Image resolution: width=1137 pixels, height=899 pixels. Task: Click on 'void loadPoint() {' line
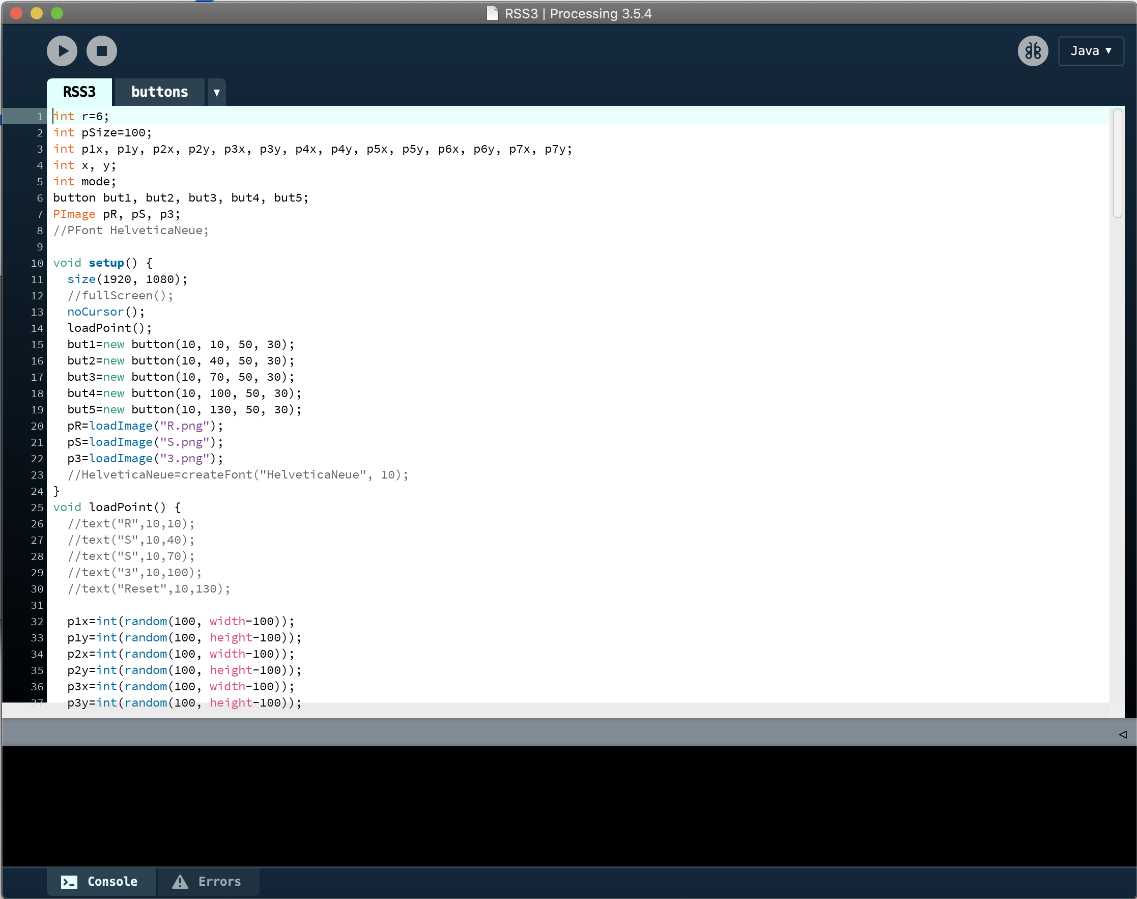[117, 508]
